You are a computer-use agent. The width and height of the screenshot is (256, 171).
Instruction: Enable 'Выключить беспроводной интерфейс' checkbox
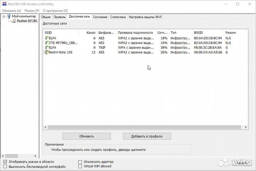click(x=5, y=166)
